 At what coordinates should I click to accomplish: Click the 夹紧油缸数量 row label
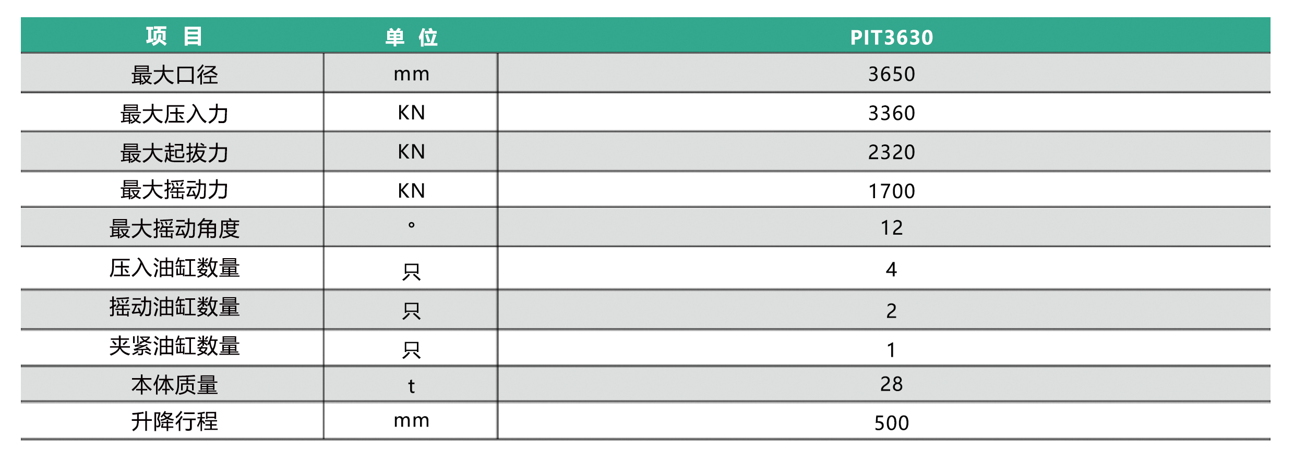174,346
